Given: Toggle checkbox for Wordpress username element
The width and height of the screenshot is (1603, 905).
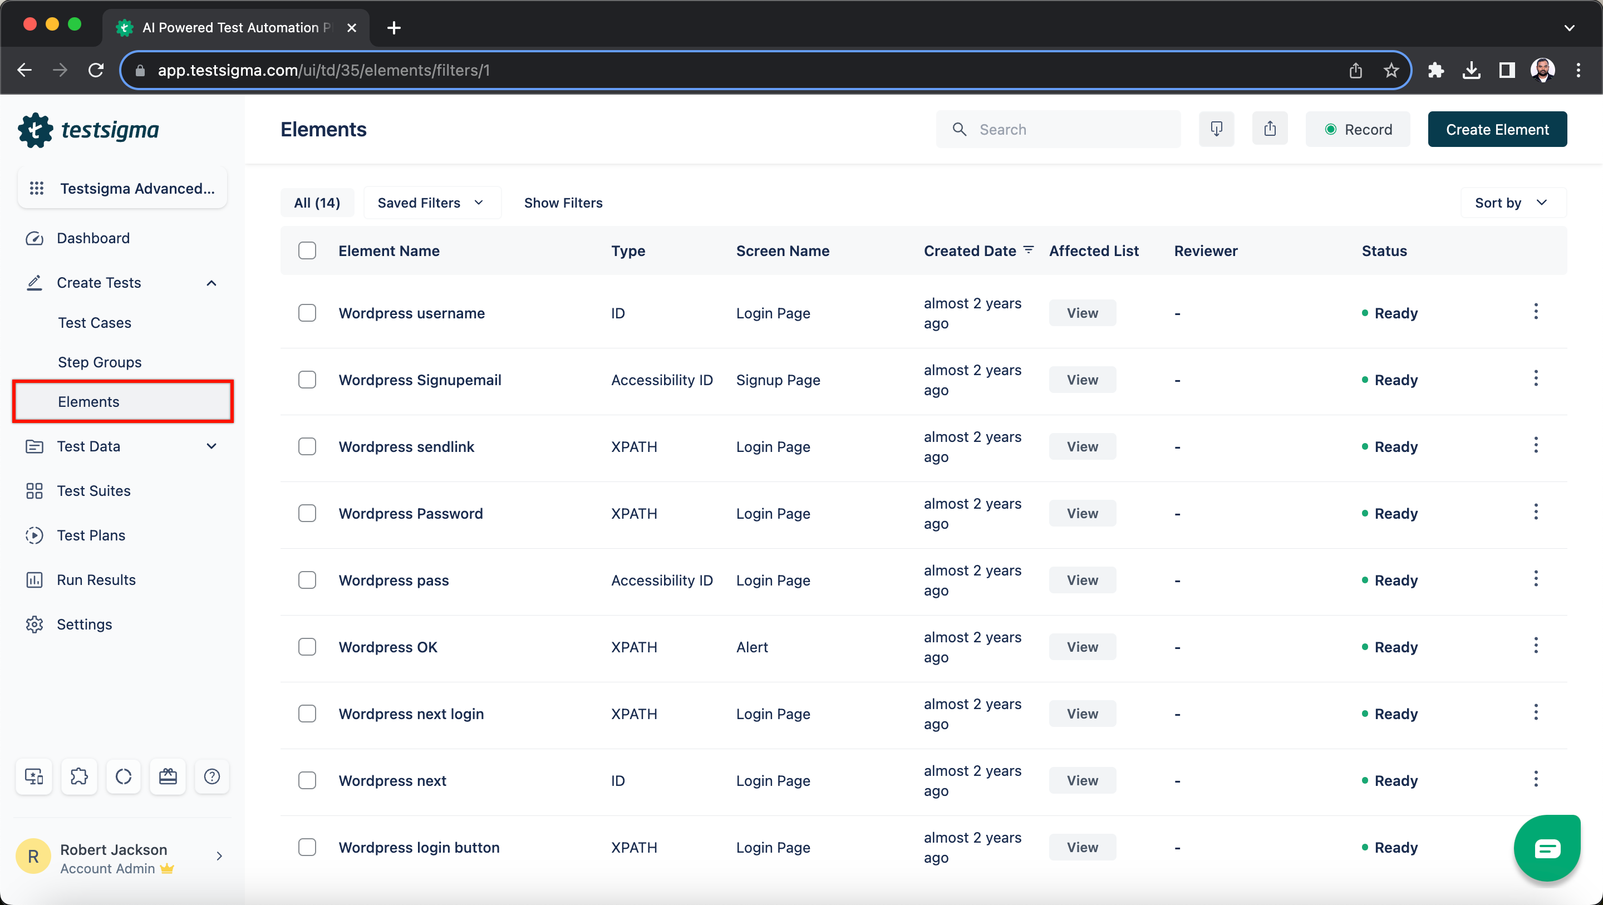Looking at the screenshot, I should pyautogui.click(x=307, y=313).
